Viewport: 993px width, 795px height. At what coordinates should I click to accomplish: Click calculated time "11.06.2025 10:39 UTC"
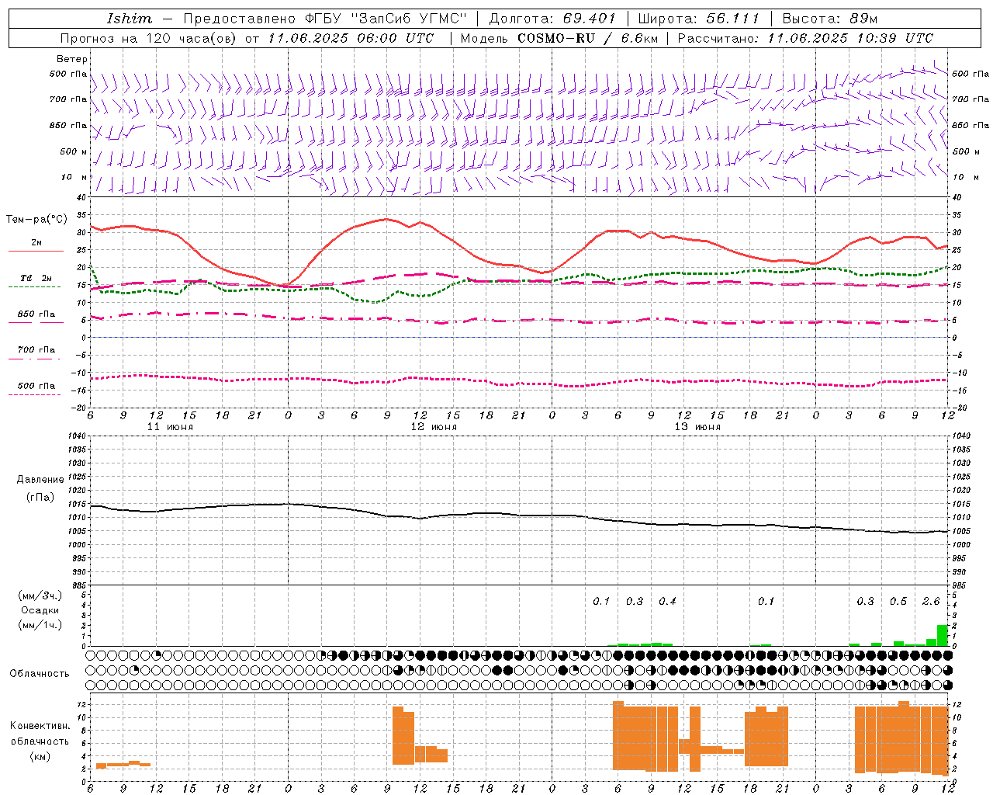pyautogui.click(x=850, y=38)
